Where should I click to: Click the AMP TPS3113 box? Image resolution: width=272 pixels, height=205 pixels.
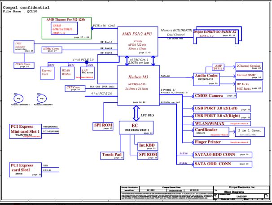tap(218, 67)
